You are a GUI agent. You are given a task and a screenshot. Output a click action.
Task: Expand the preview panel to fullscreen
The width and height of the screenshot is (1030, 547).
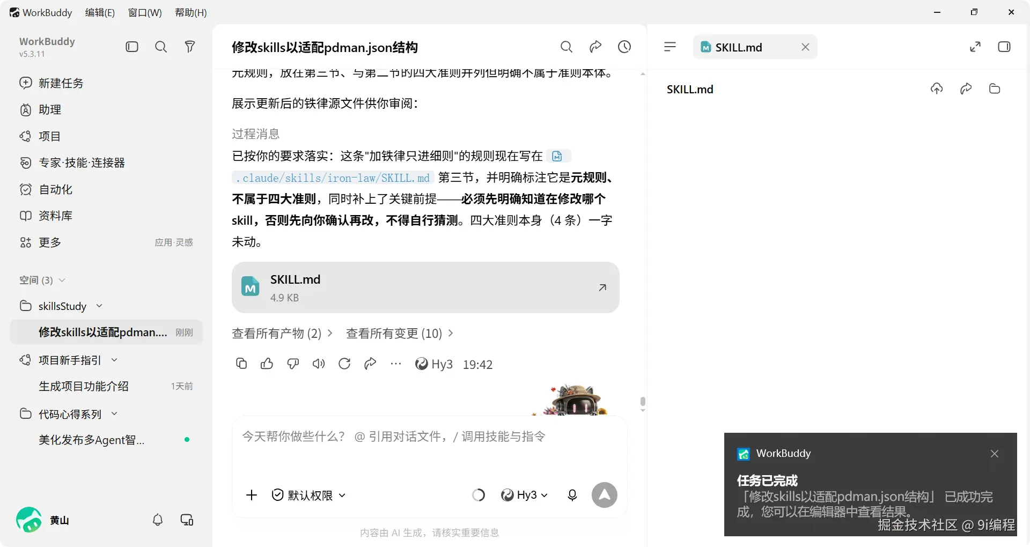tap(975, 47)
